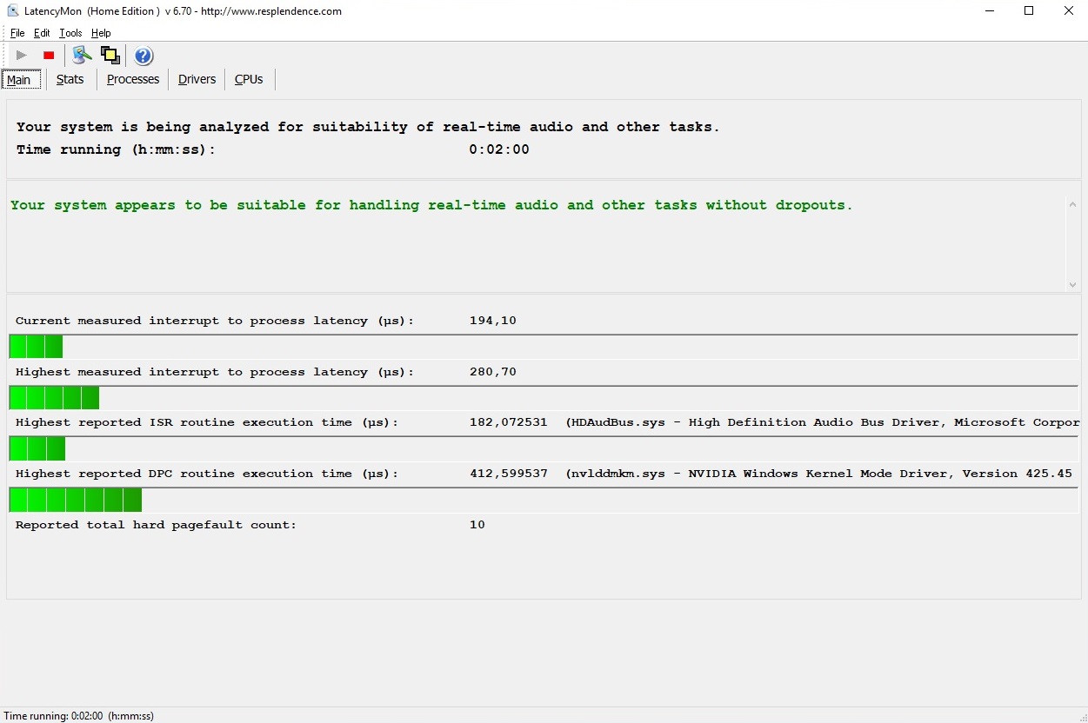Select the CPUs tab
This screenshot has width=1088, height=723.
click(x=249, y=79)
